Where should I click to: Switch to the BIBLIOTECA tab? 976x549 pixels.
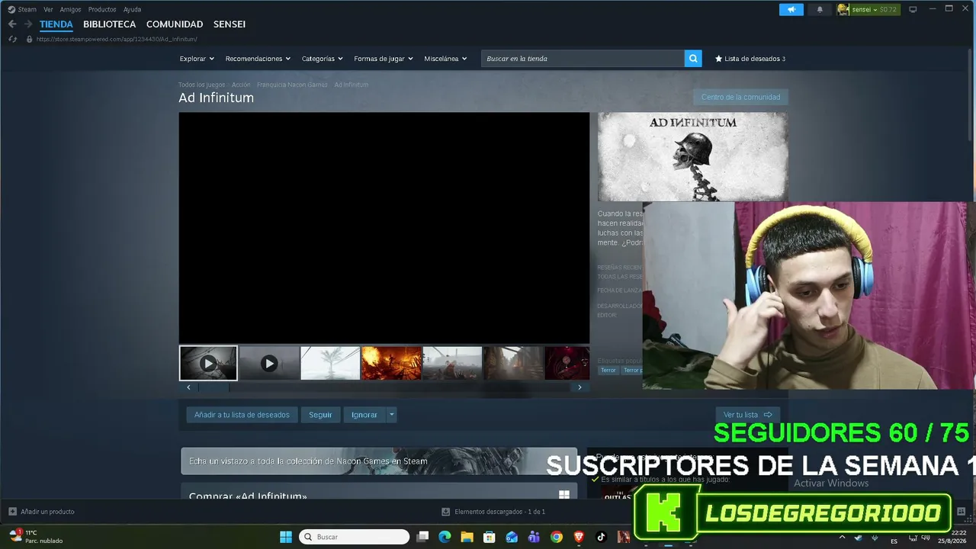pos(109,24)
